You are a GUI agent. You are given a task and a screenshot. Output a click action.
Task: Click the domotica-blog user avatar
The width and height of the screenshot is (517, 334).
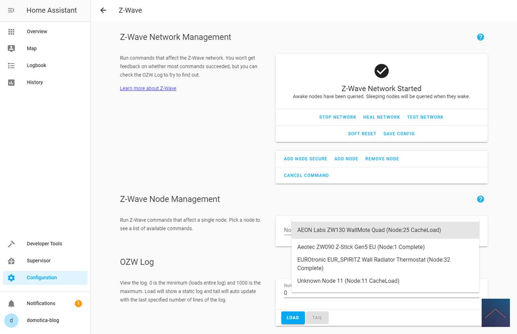[11, 320]
